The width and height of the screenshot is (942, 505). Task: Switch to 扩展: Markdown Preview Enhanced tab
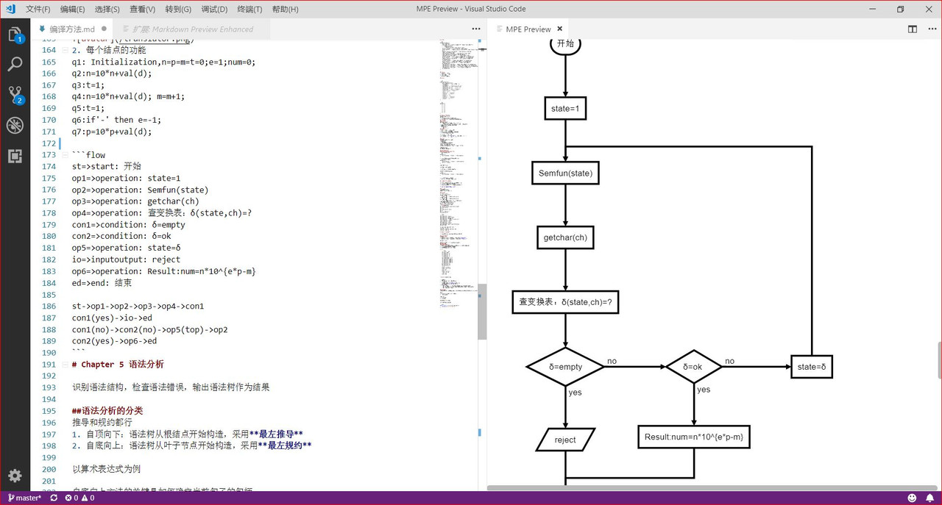click(192, 29)
